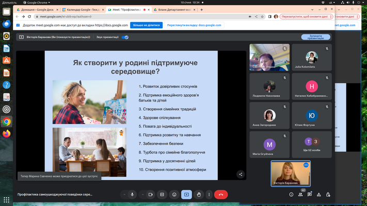The width and height of the screenshot is (367, 206).
Task: Dismiss the Марина Савченко join notification
Action: (59, 176)
